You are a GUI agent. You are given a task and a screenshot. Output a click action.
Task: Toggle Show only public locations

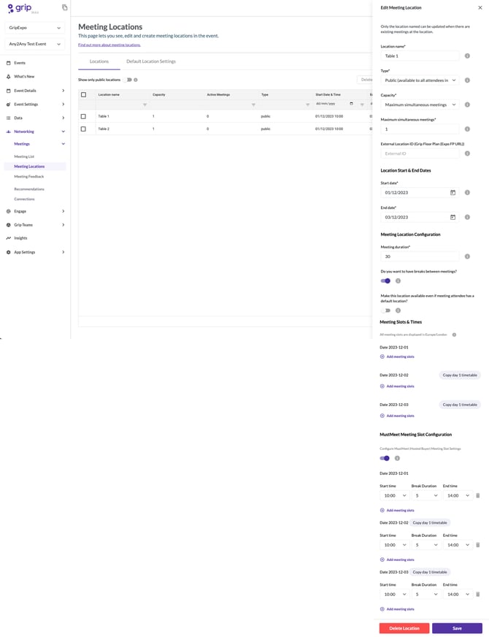point(128,80)
